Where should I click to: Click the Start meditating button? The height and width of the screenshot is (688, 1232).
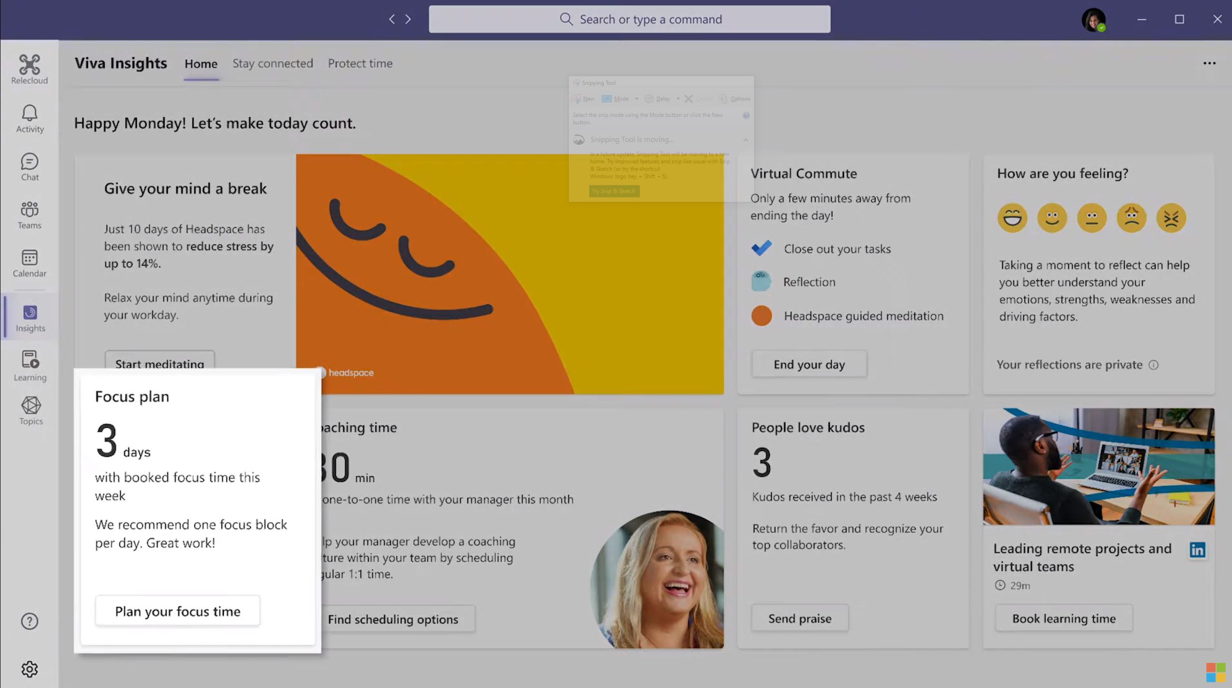159,360
